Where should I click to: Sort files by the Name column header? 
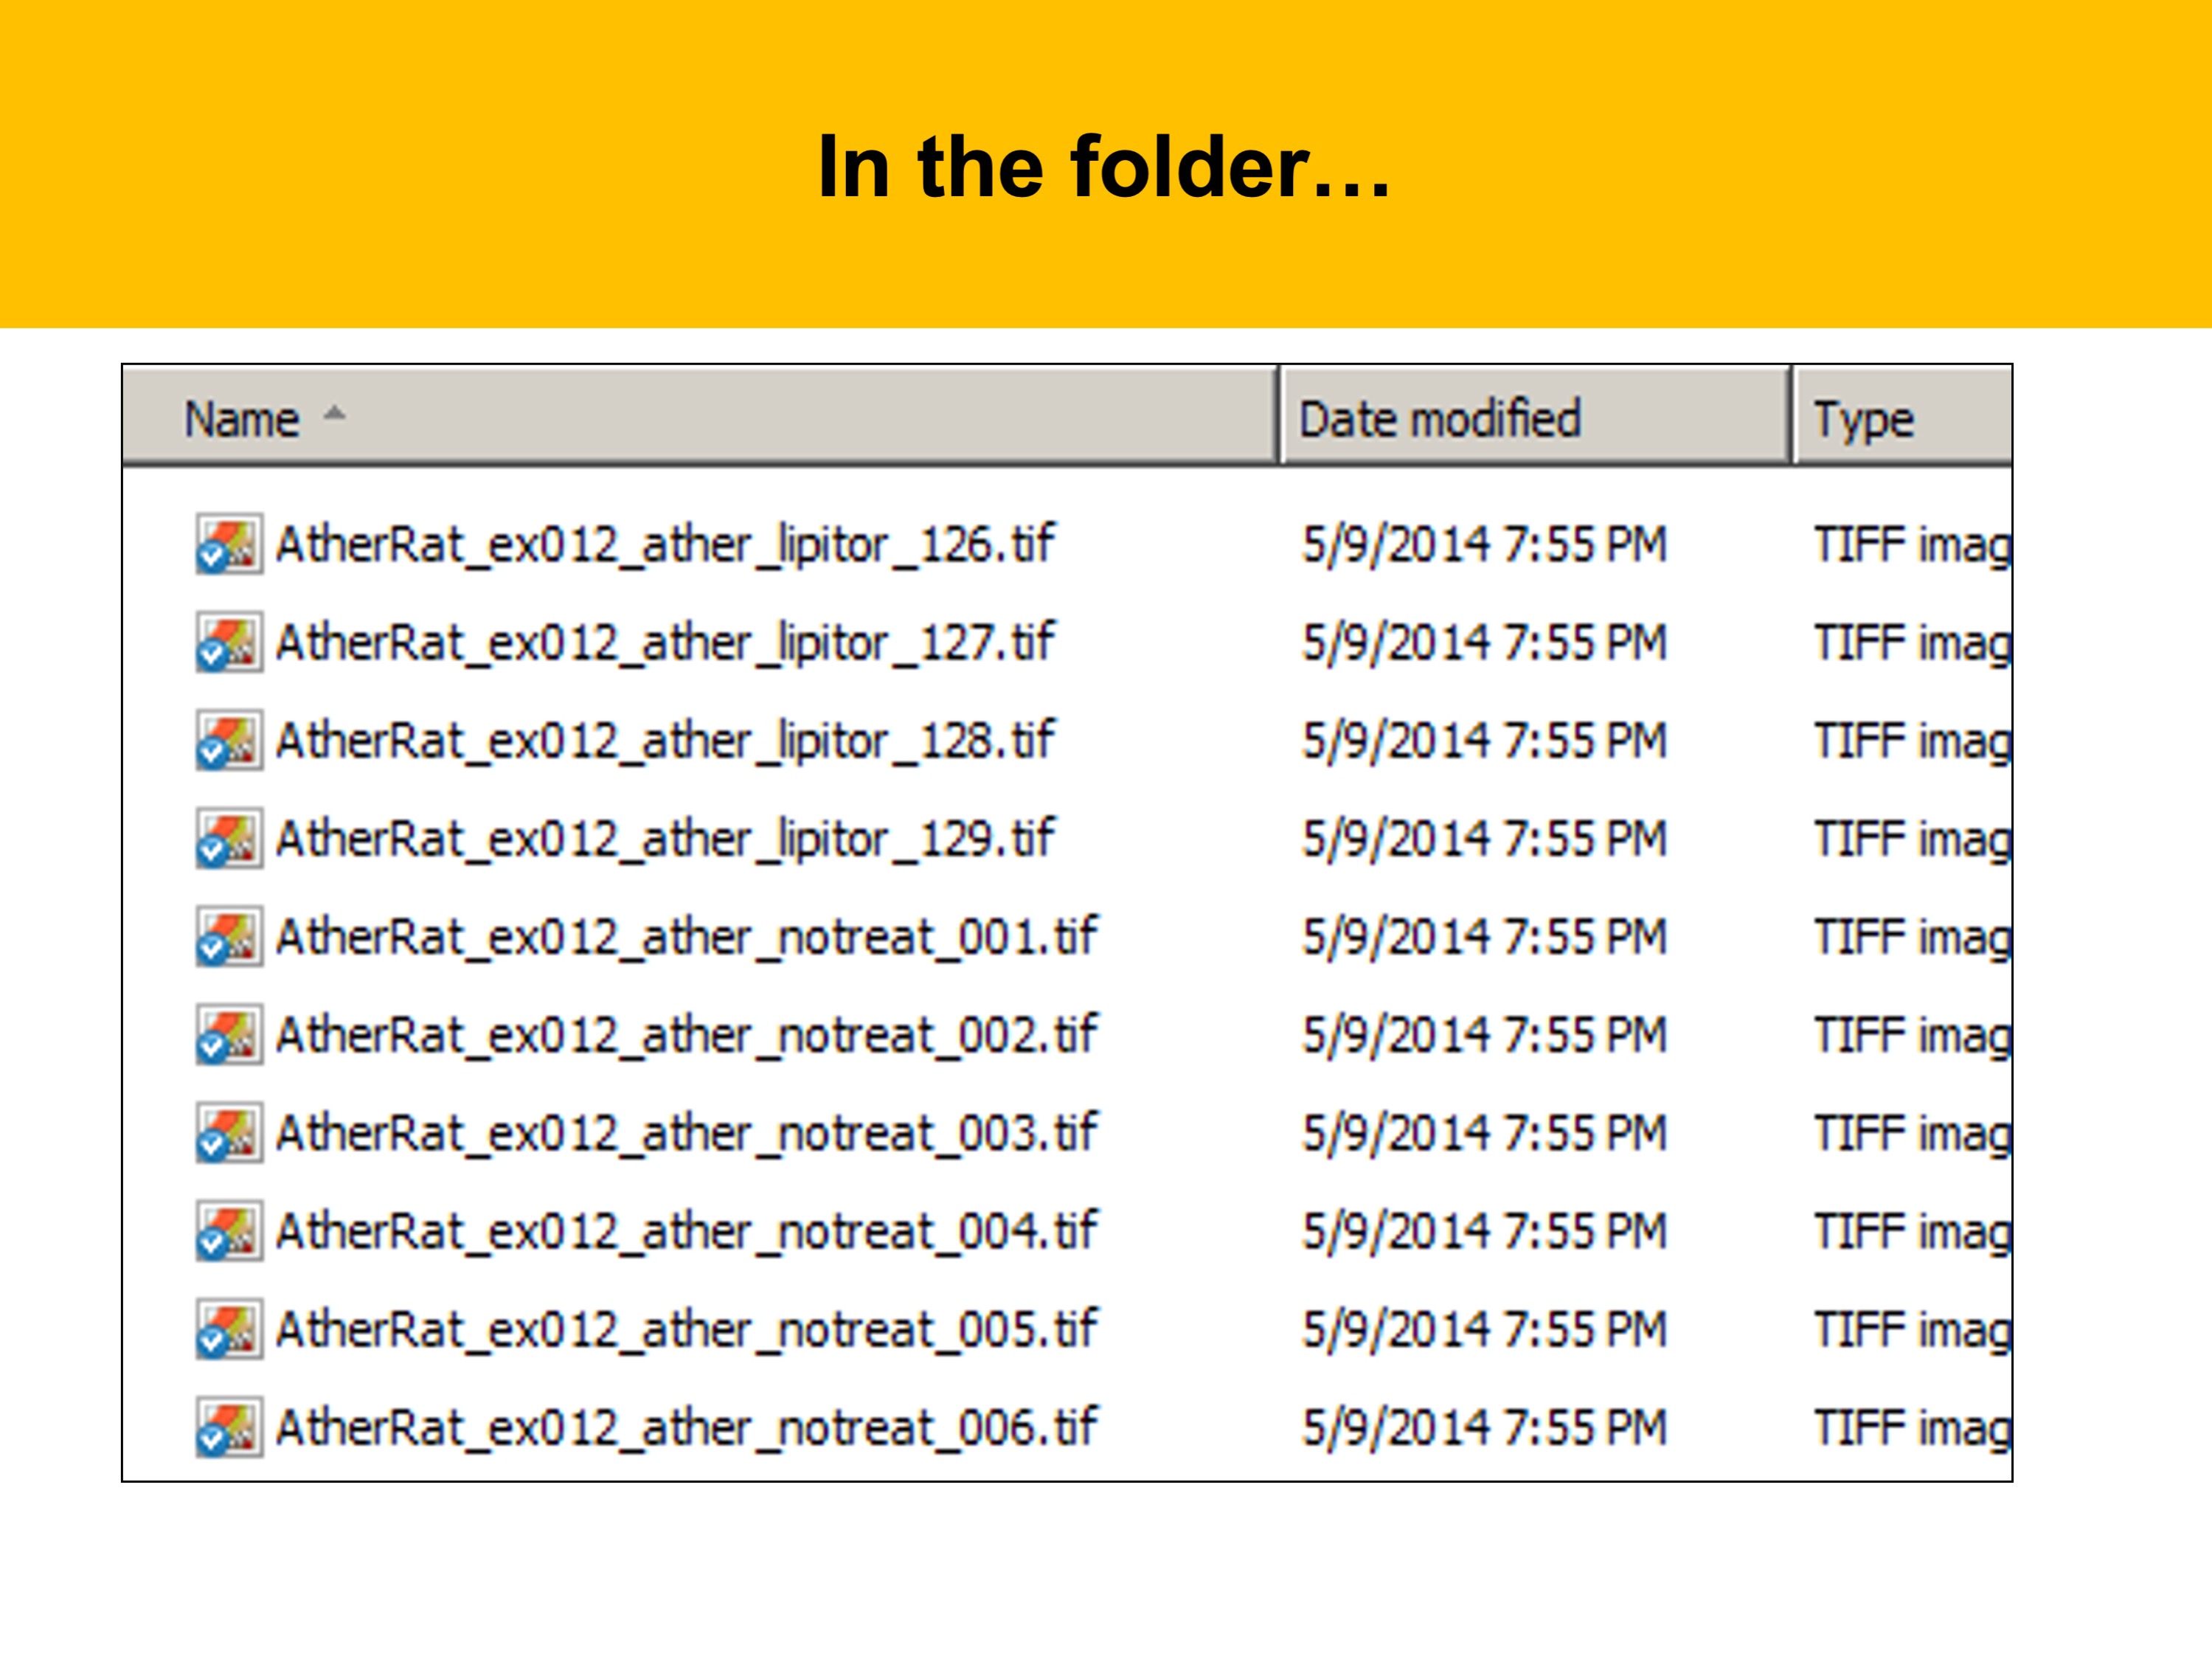click(x=242, y=419)
